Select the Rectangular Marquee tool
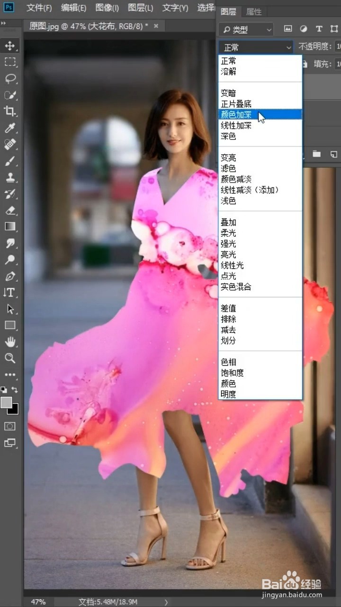 coord(10,62)
